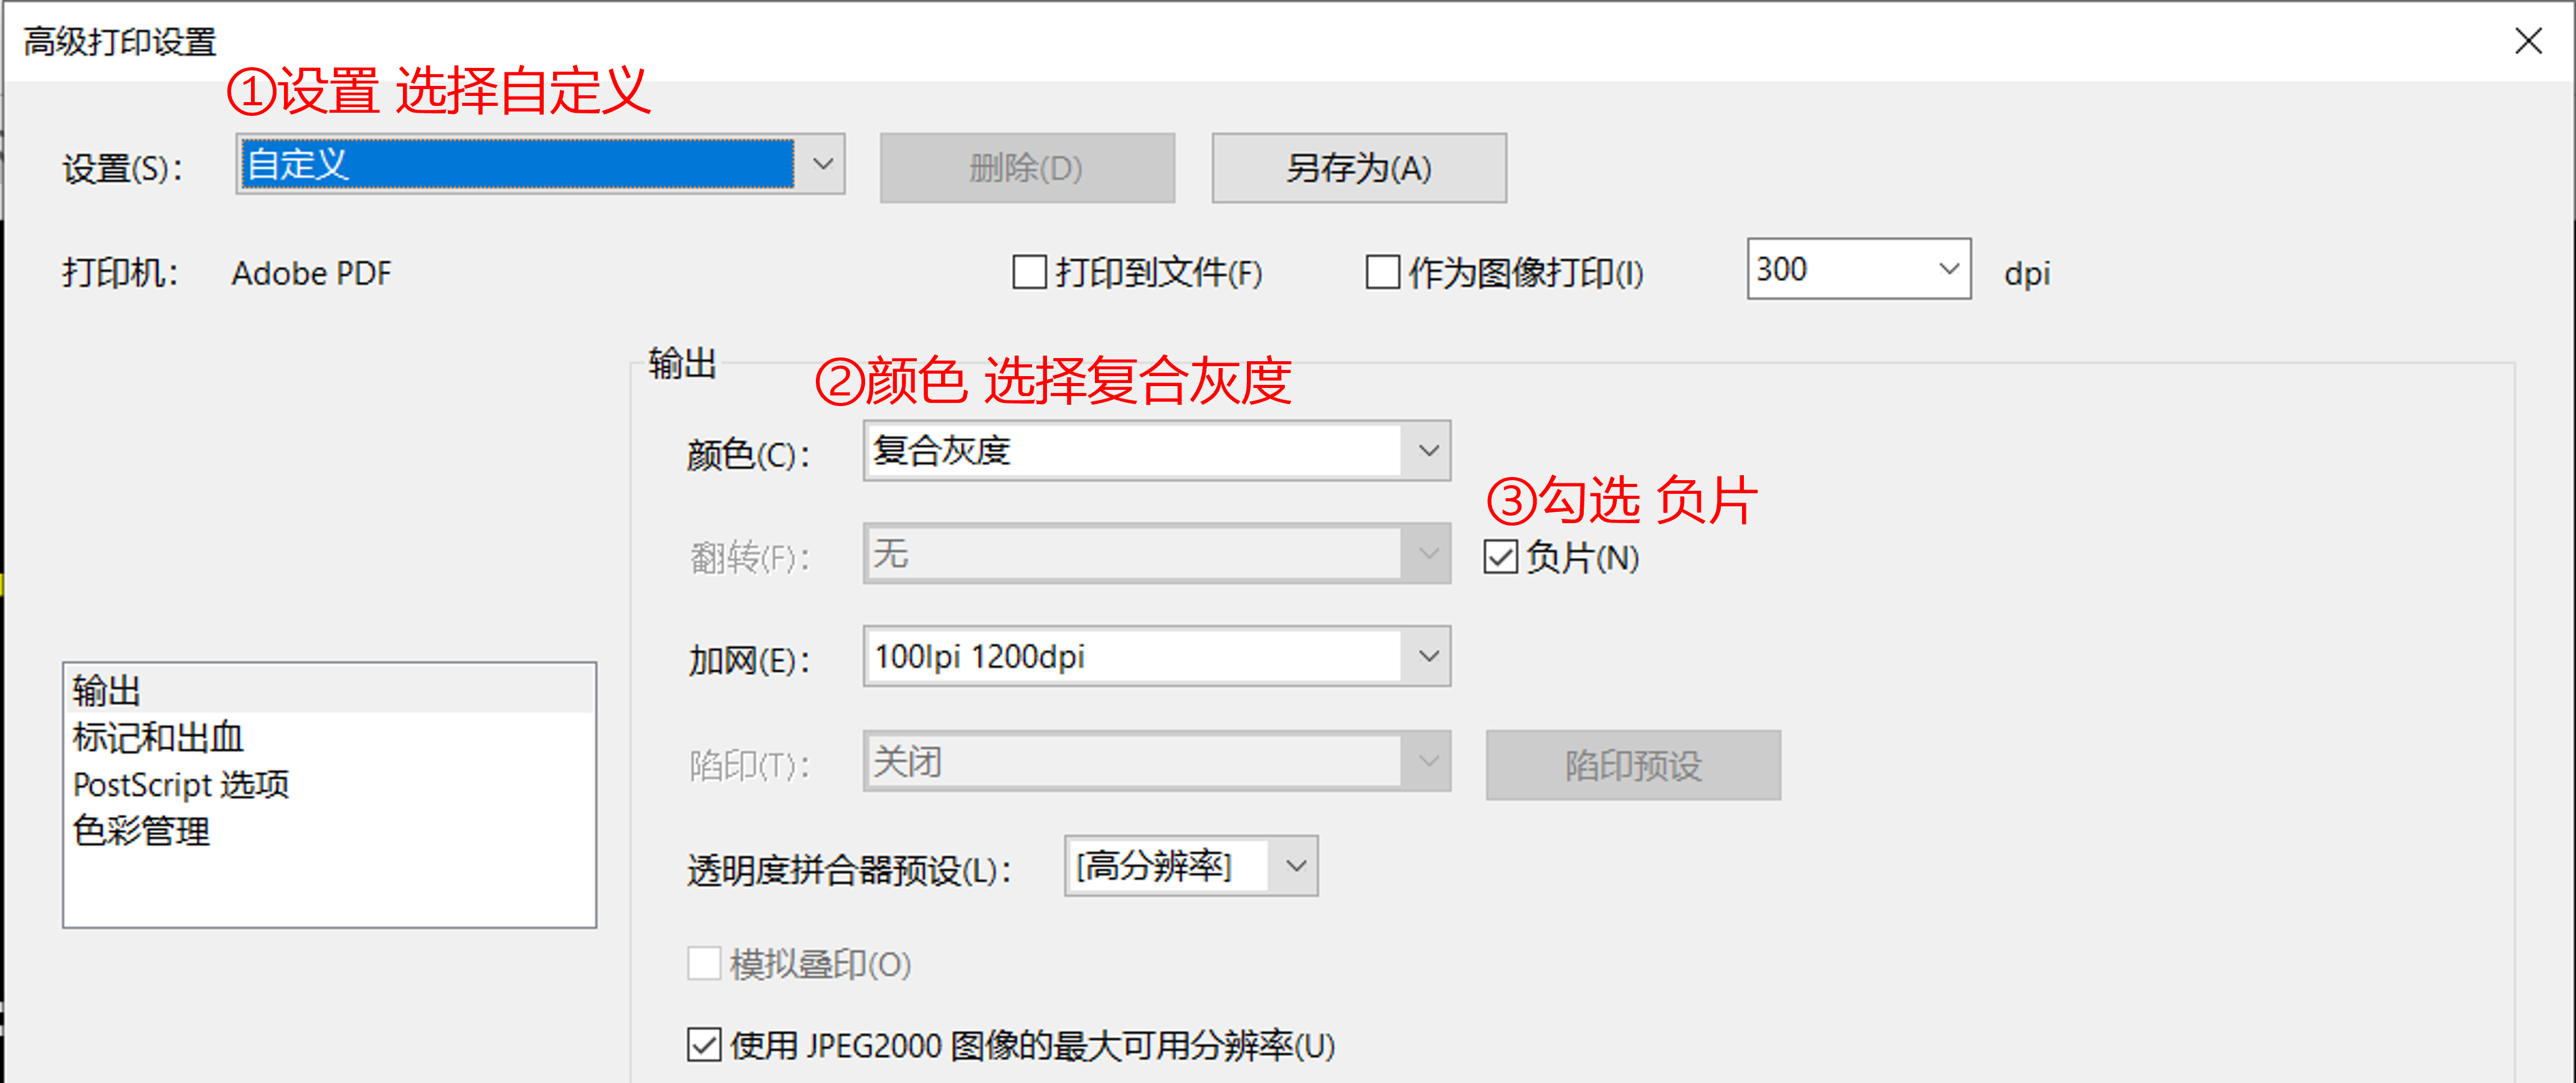
Task: Select 色彩管理 in the category list
Action: [x=329, y=831]
